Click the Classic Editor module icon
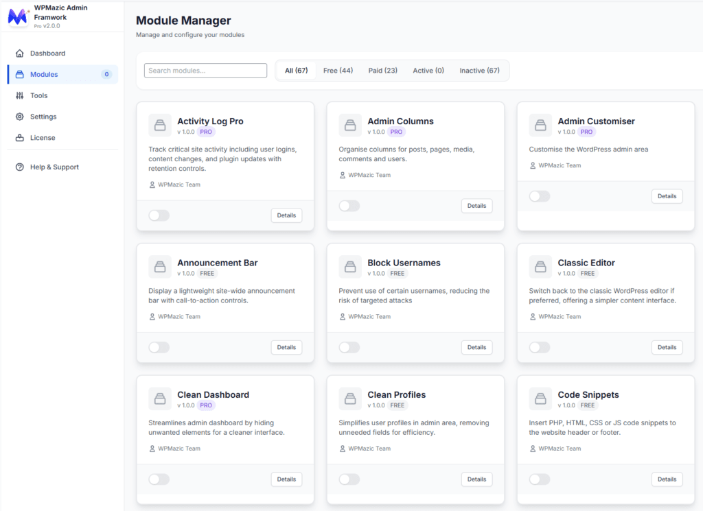This screenshot has width=703, height=511. point(540,266)
